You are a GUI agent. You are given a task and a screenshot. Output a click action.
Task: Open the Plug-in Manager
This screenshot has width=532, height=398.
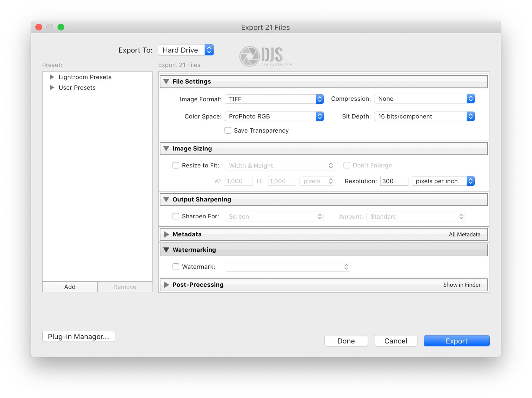(79, 336)
